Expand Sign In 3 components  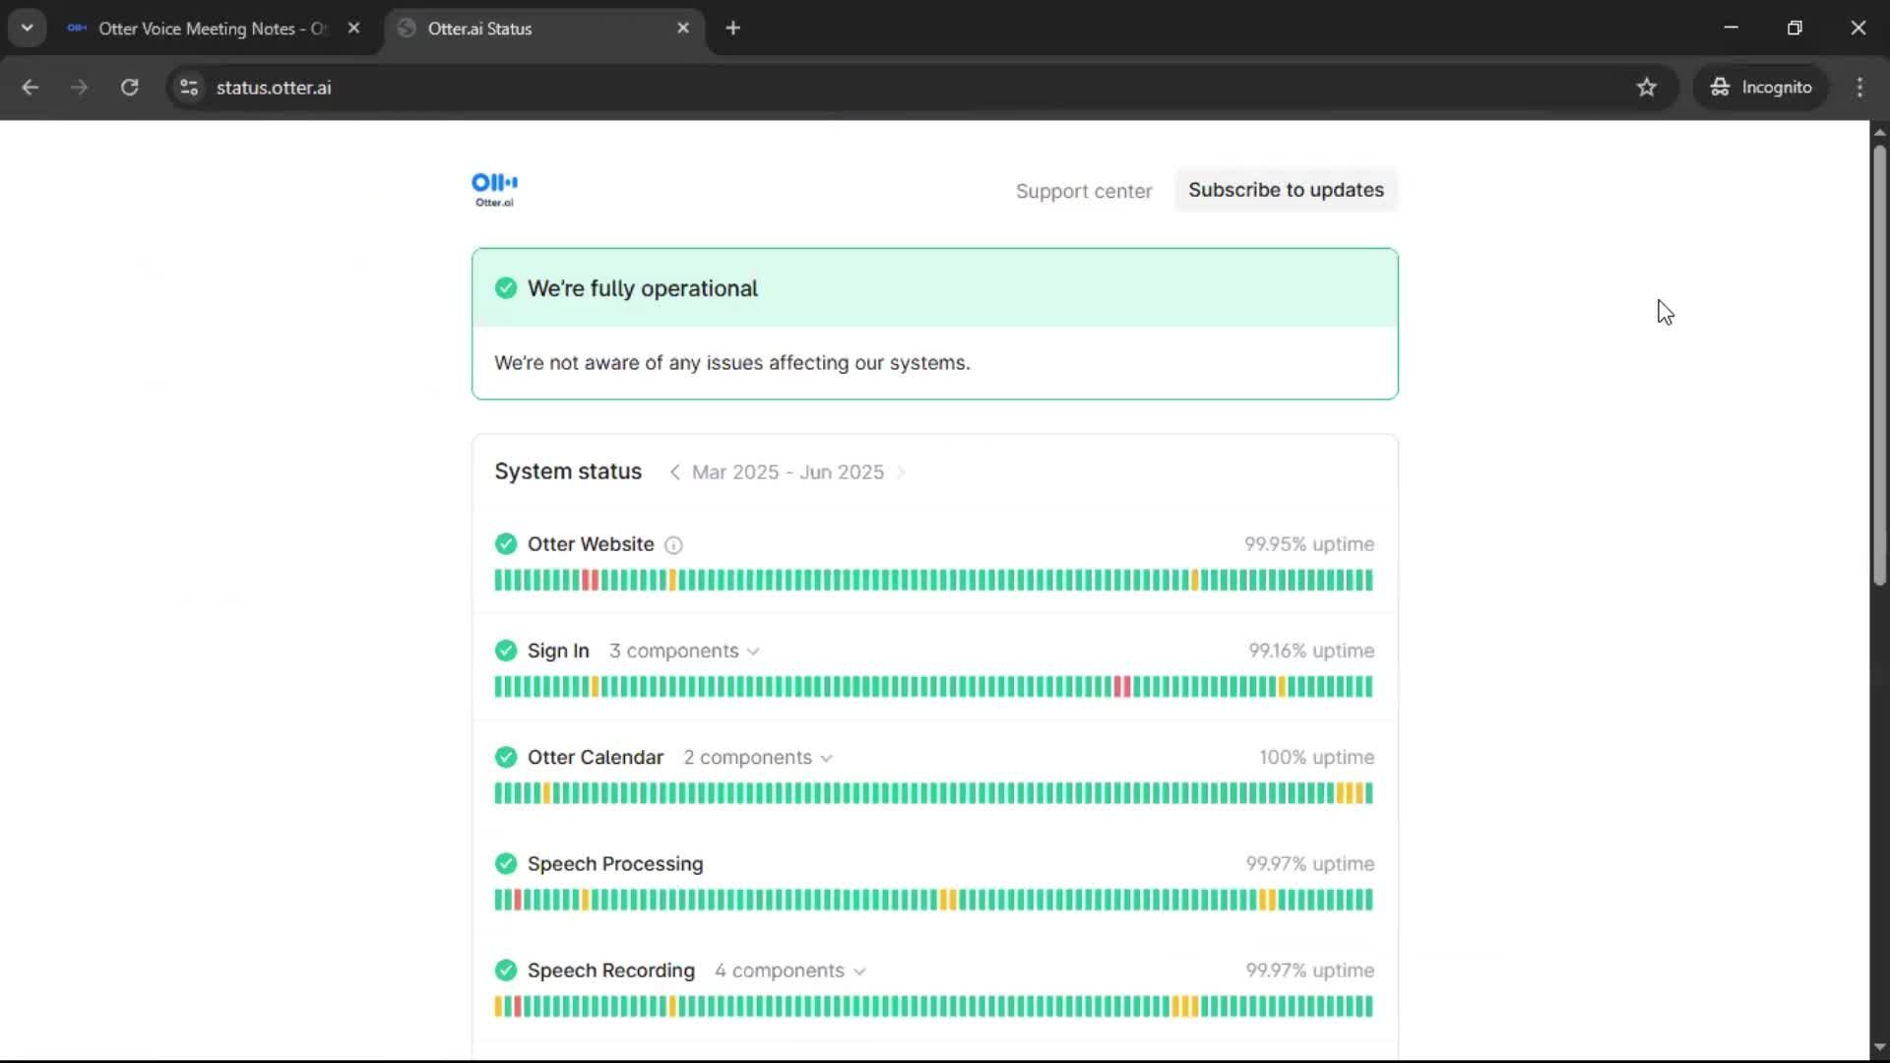684,652
